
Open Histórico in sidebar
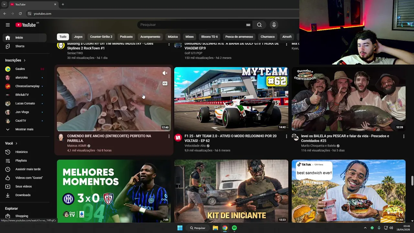[x=25, y=152]
